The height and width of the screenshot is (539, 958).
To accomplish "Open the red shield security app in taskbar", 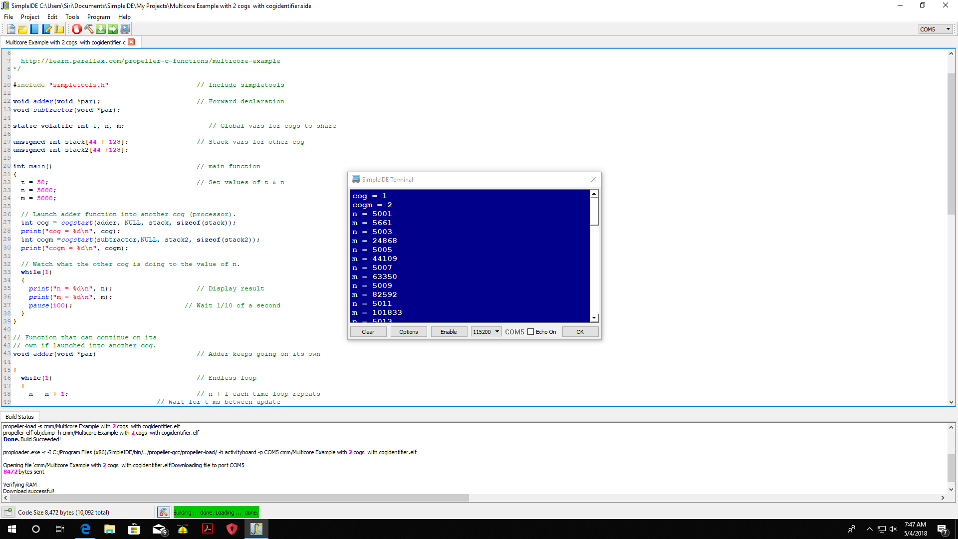I will click(x=232, y=529).
